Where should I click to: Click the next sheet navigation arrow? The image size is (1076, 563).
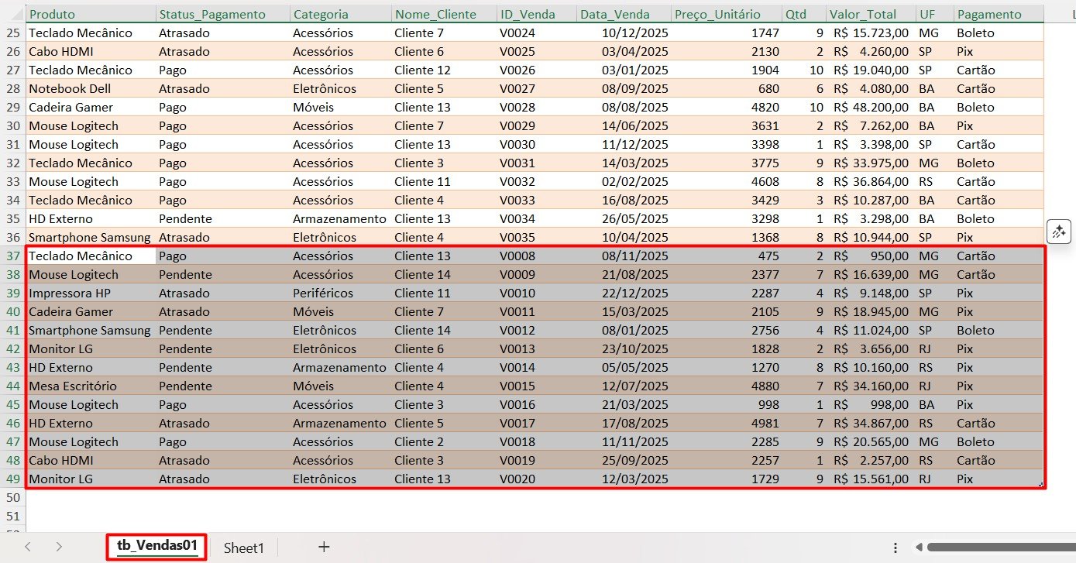click(59, 547)
